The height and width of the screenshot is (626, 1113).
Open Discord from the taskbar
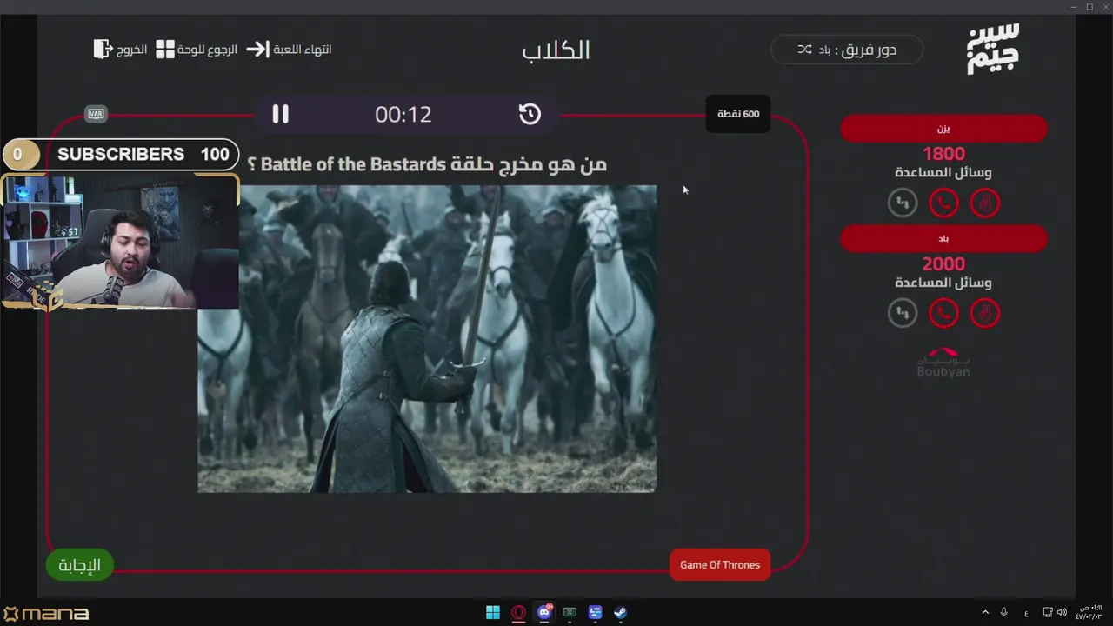(544, 612)
